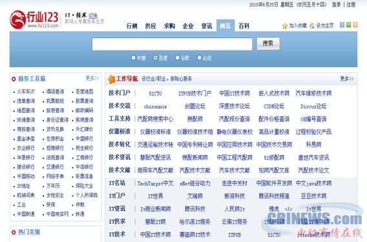Open the 货币兑换 tool link

55,129
